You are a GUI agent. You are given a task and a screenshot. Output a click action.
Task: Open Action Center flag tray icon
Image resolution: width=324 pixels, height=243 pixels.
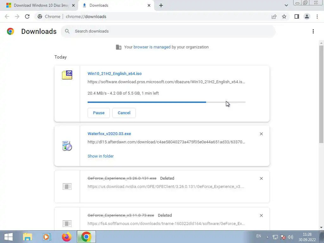click(x=283, y=237)
